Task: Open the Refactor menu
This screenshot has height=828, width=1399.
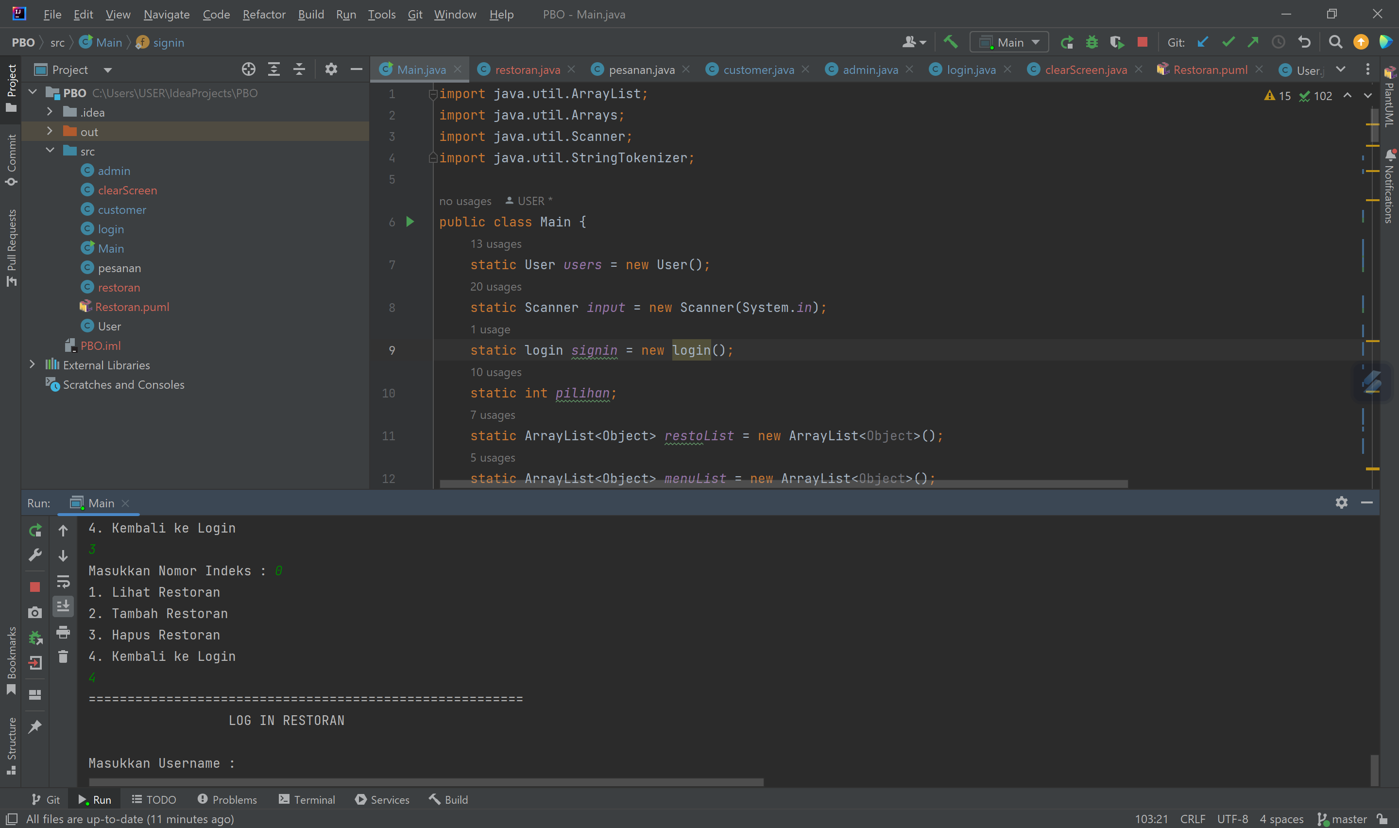Action: click(264, 14)
